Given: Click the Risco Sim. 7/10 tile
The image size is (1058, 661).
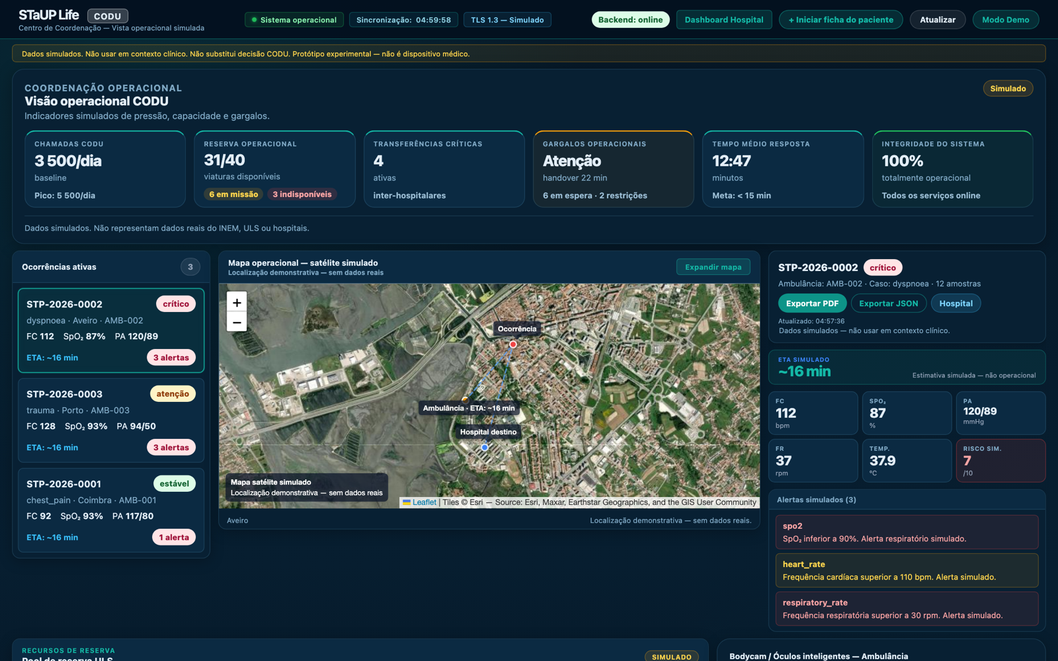Looking at the screenshot, I should pos(1000,461).
